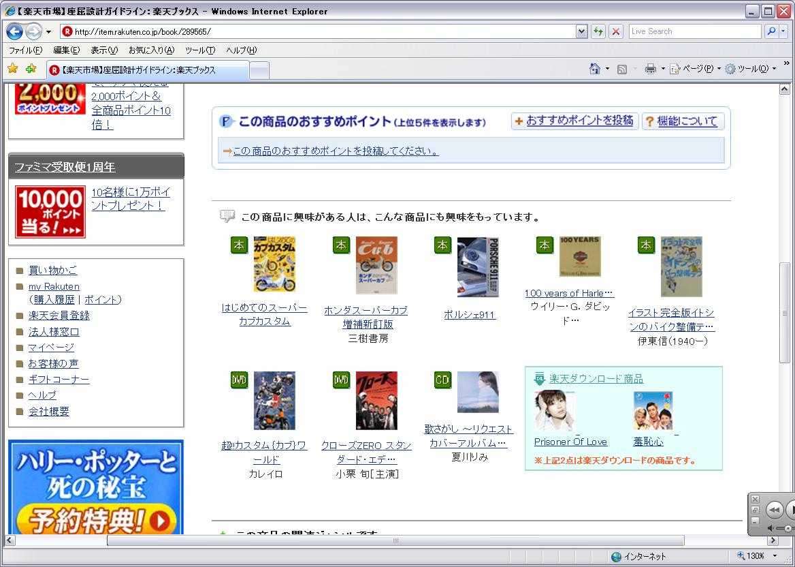Click the Stop loading red X icon
The height and width of the screenshot is (567, 795).
pos(615,31)
